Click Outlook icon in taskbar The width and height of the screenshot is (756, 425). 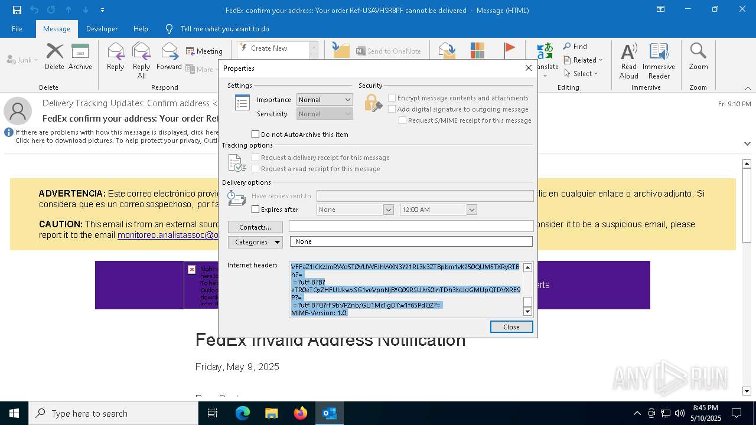click(x=330, y=413)
